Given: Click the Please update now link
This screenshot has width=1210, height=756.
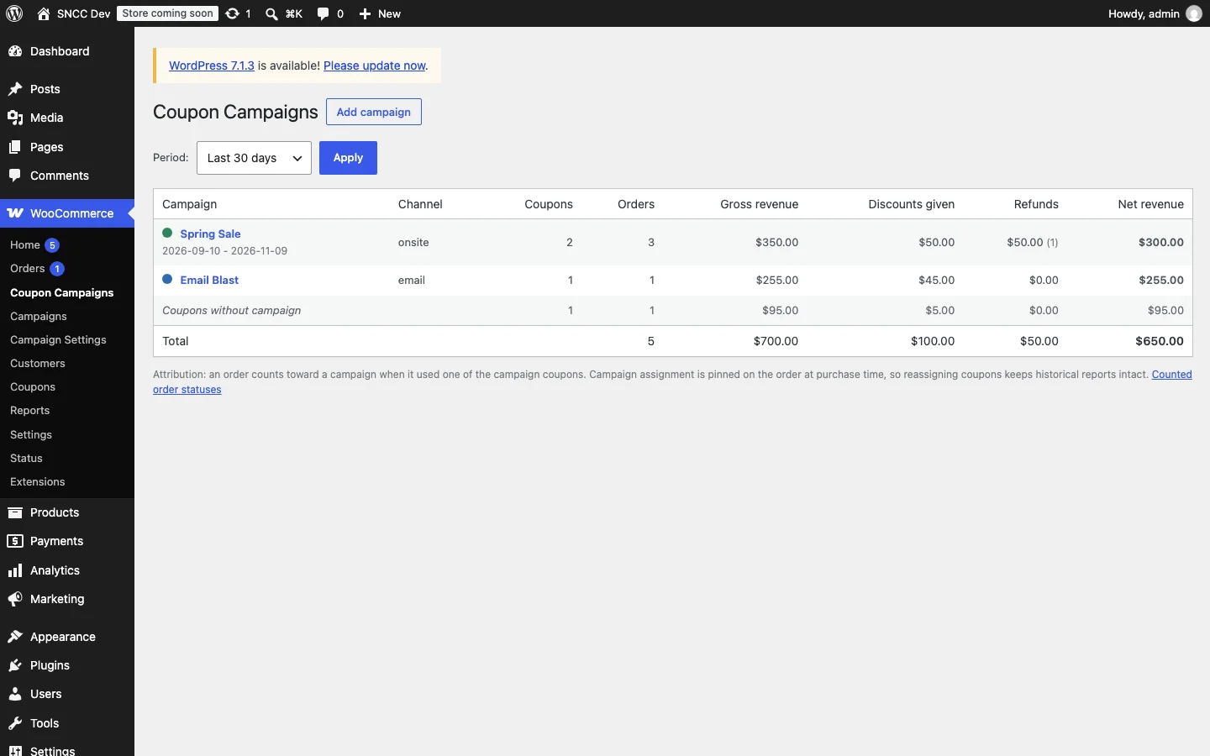Looking at the screenshot, I should [x=375, y=66].
